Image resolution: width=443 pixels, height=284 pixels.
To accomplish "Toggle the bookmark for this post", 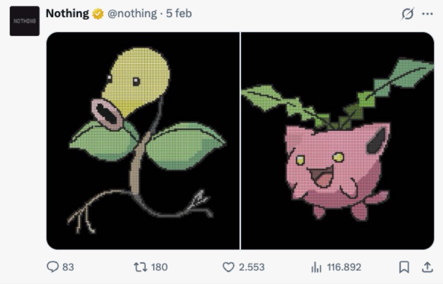I will coord(404,267).
